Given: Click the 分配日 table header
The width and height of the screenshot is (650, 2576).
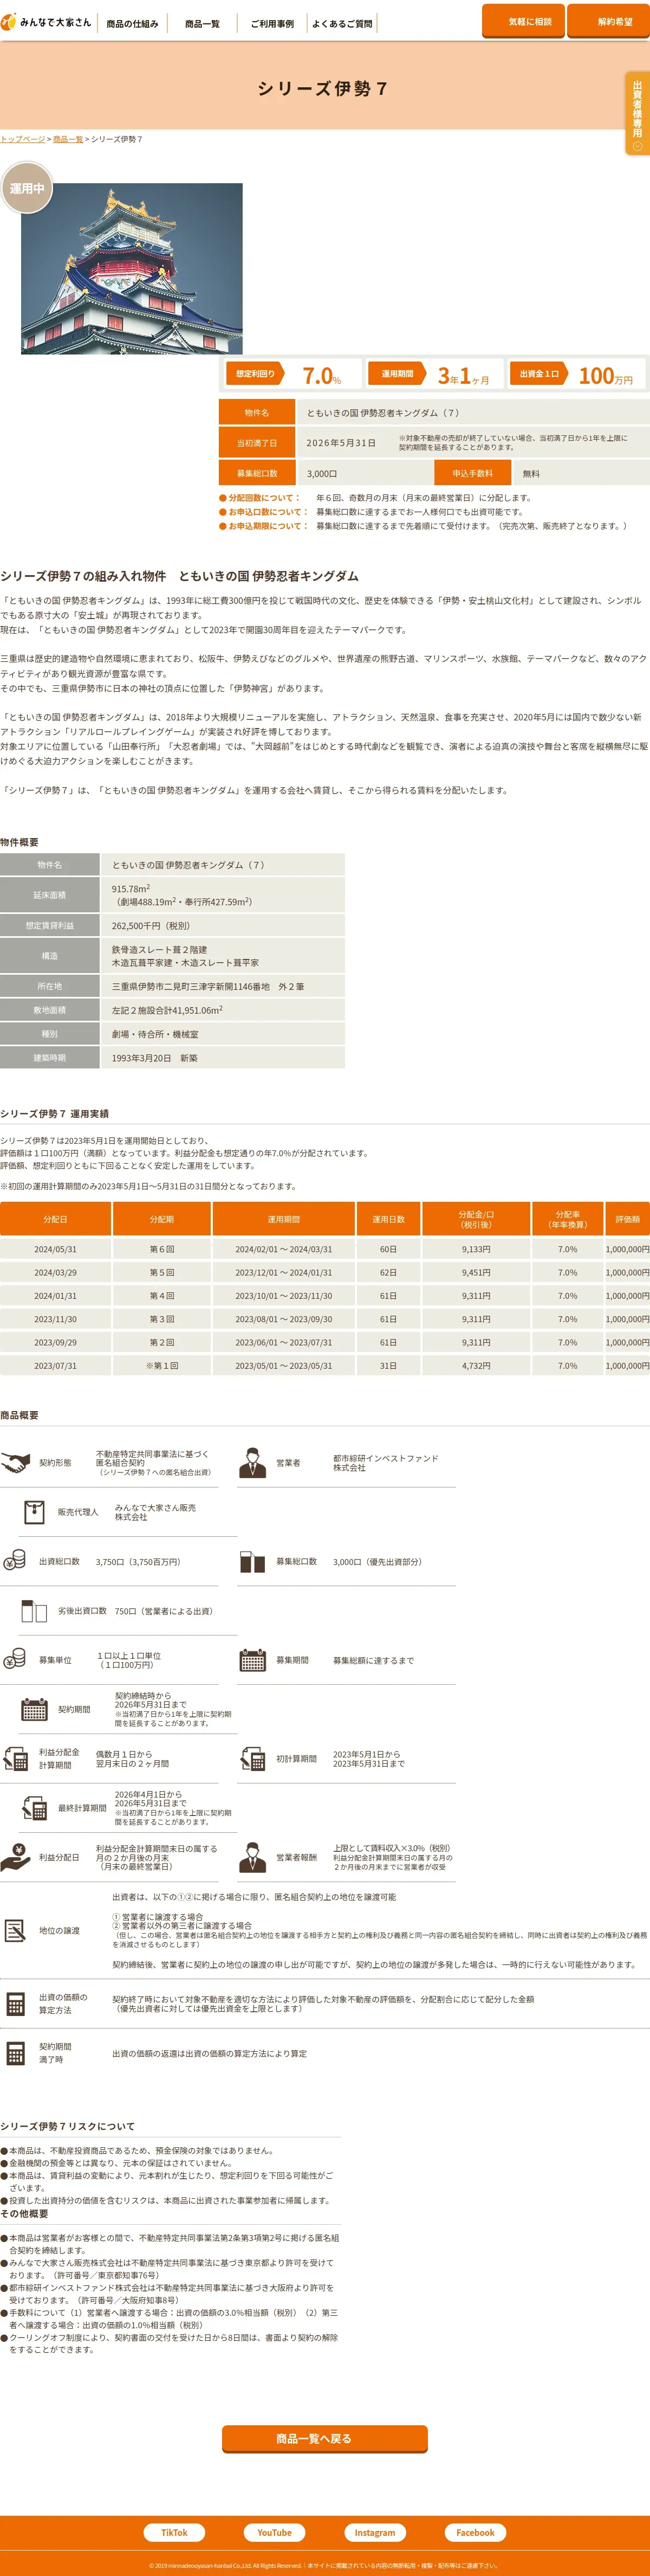Looking at the screenshot, I should click(55, 1219).
